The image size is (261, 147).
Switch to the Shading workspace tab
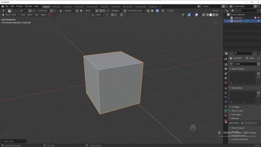pos(104,7)
